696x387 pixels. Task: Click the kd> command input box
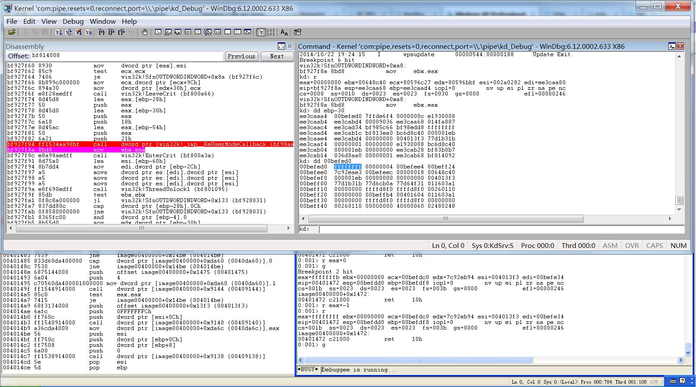coord(501,229)
